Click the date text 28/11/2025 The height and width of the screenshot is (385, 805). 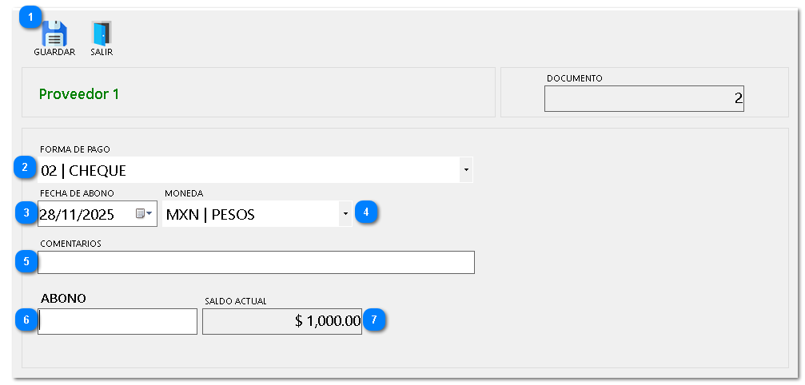77,214
